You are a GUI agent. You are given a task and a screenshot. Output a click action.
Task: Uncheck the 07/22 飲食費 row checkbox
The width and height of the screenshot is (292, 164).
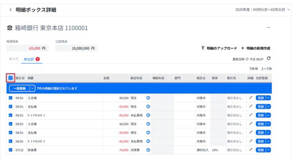tap(10, 150)
